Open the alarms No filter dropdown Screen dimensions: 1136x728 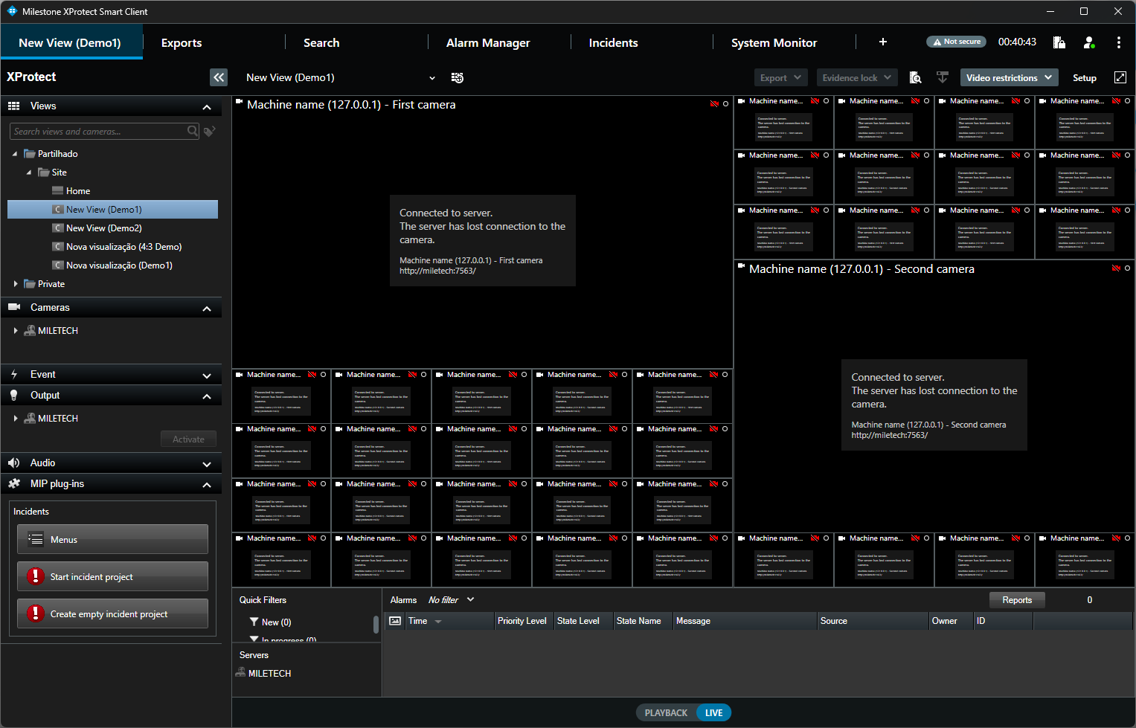click(x=451, y=599)
